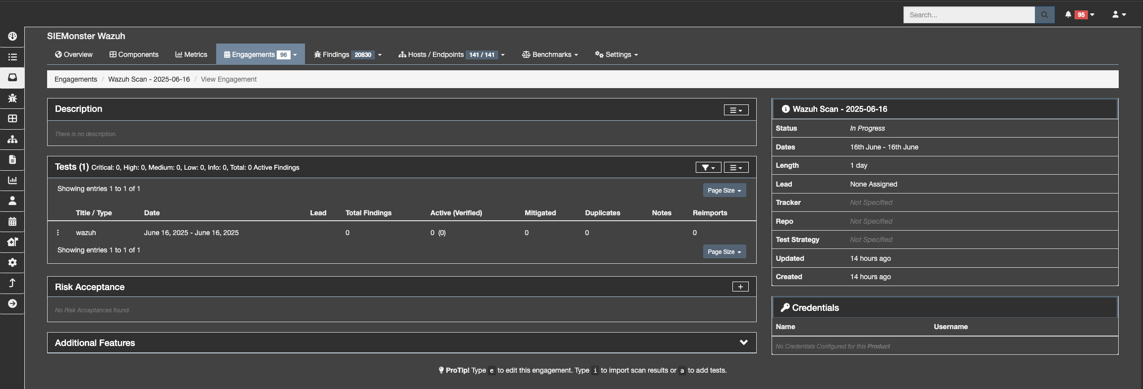Open the endpoints sitemap icon in sidebar

pyautogui.click(x=12, y=139)
